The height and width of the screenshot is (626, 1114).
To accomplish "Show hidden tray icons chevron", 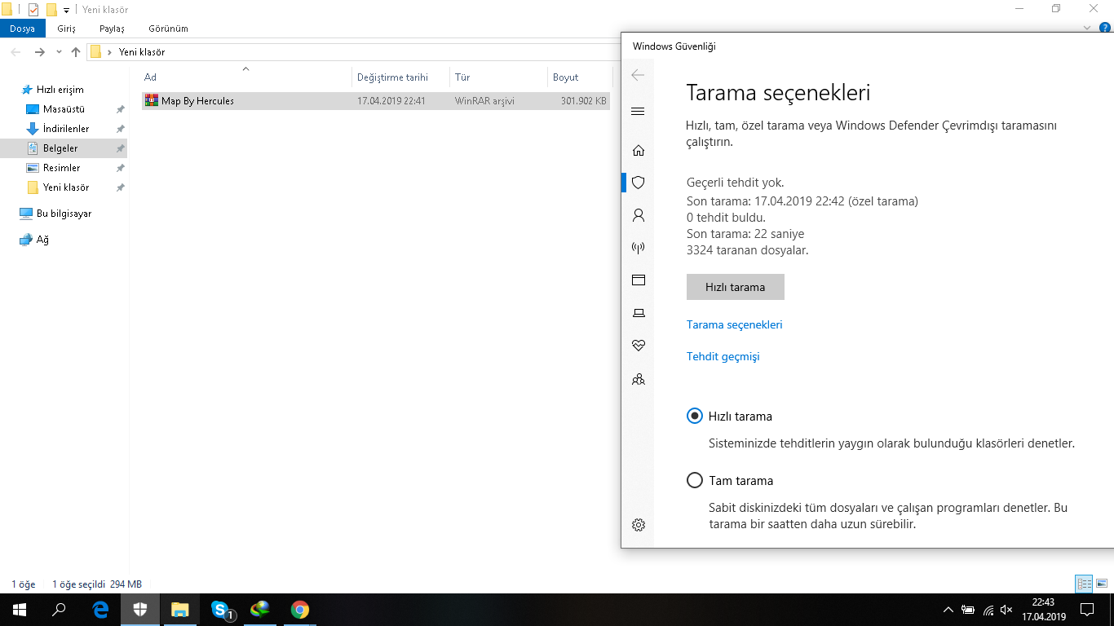I will [948, 610].
